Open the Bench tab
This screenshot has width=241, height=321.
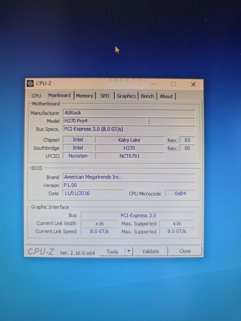pos(147,96)
